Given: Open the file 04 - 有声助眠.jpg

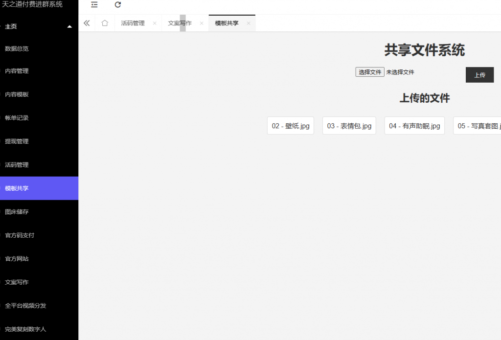Looking at the screenshot, I should [x=414, y=126].
